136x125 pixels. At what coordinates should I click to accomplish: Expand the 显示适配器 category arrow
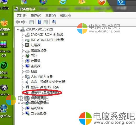pyautogui.click(x=23, y=113)
